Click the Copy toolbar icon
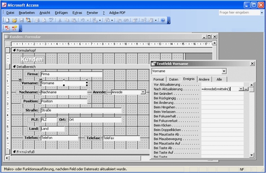Screen dimensions: 266x173 point(67,20)
